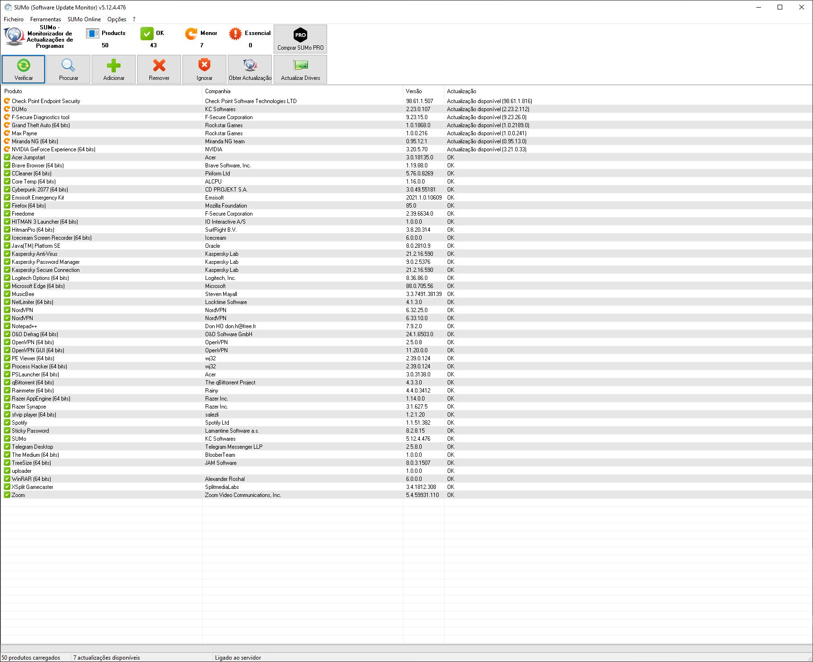Image resolution: width=813 pixels, height=662 pixels.
Task: Click company name CD PROJEKT S.A.
Action: tap(226, 190)
